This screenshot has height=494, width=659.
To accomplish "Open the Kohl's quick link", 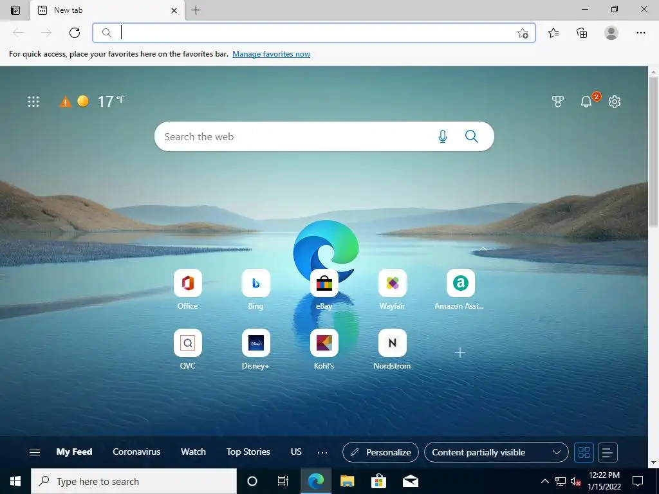I will coord(324,349).
